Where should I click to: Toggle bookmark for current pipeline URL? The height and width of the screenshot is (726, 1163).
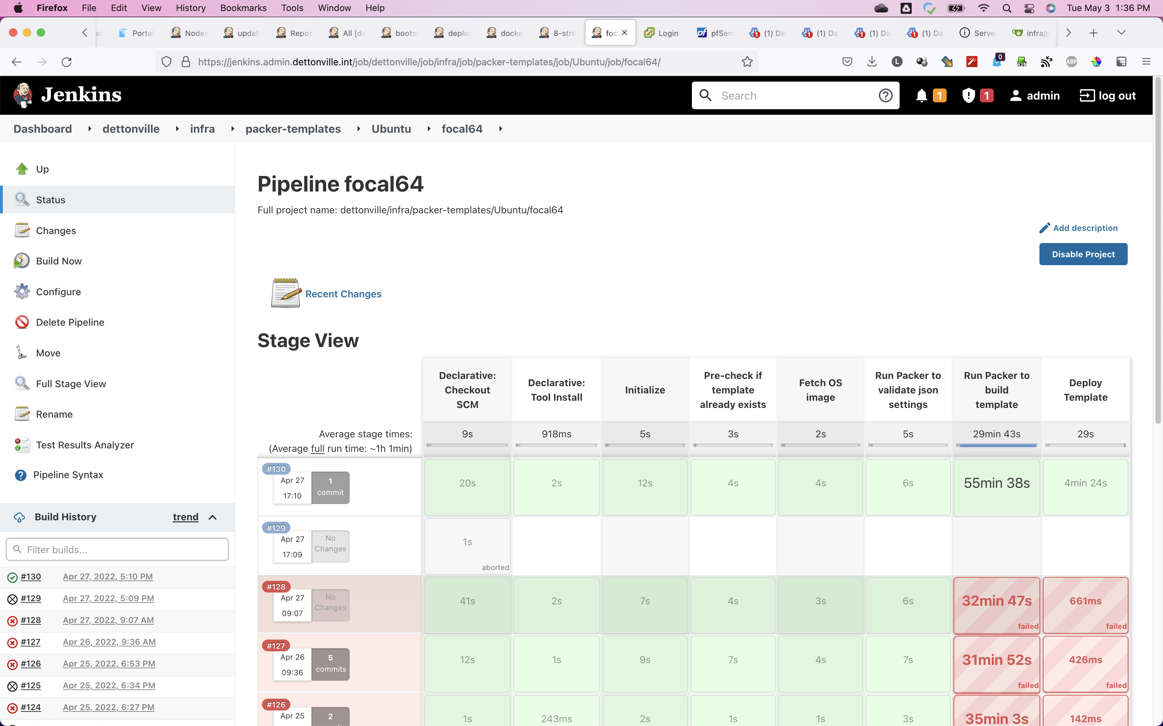point(747,61)
